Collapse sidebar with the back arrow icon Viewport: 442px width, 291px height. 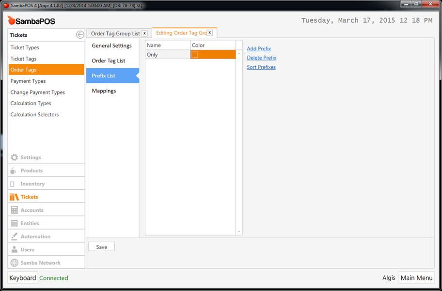click(x=80, y=35)
